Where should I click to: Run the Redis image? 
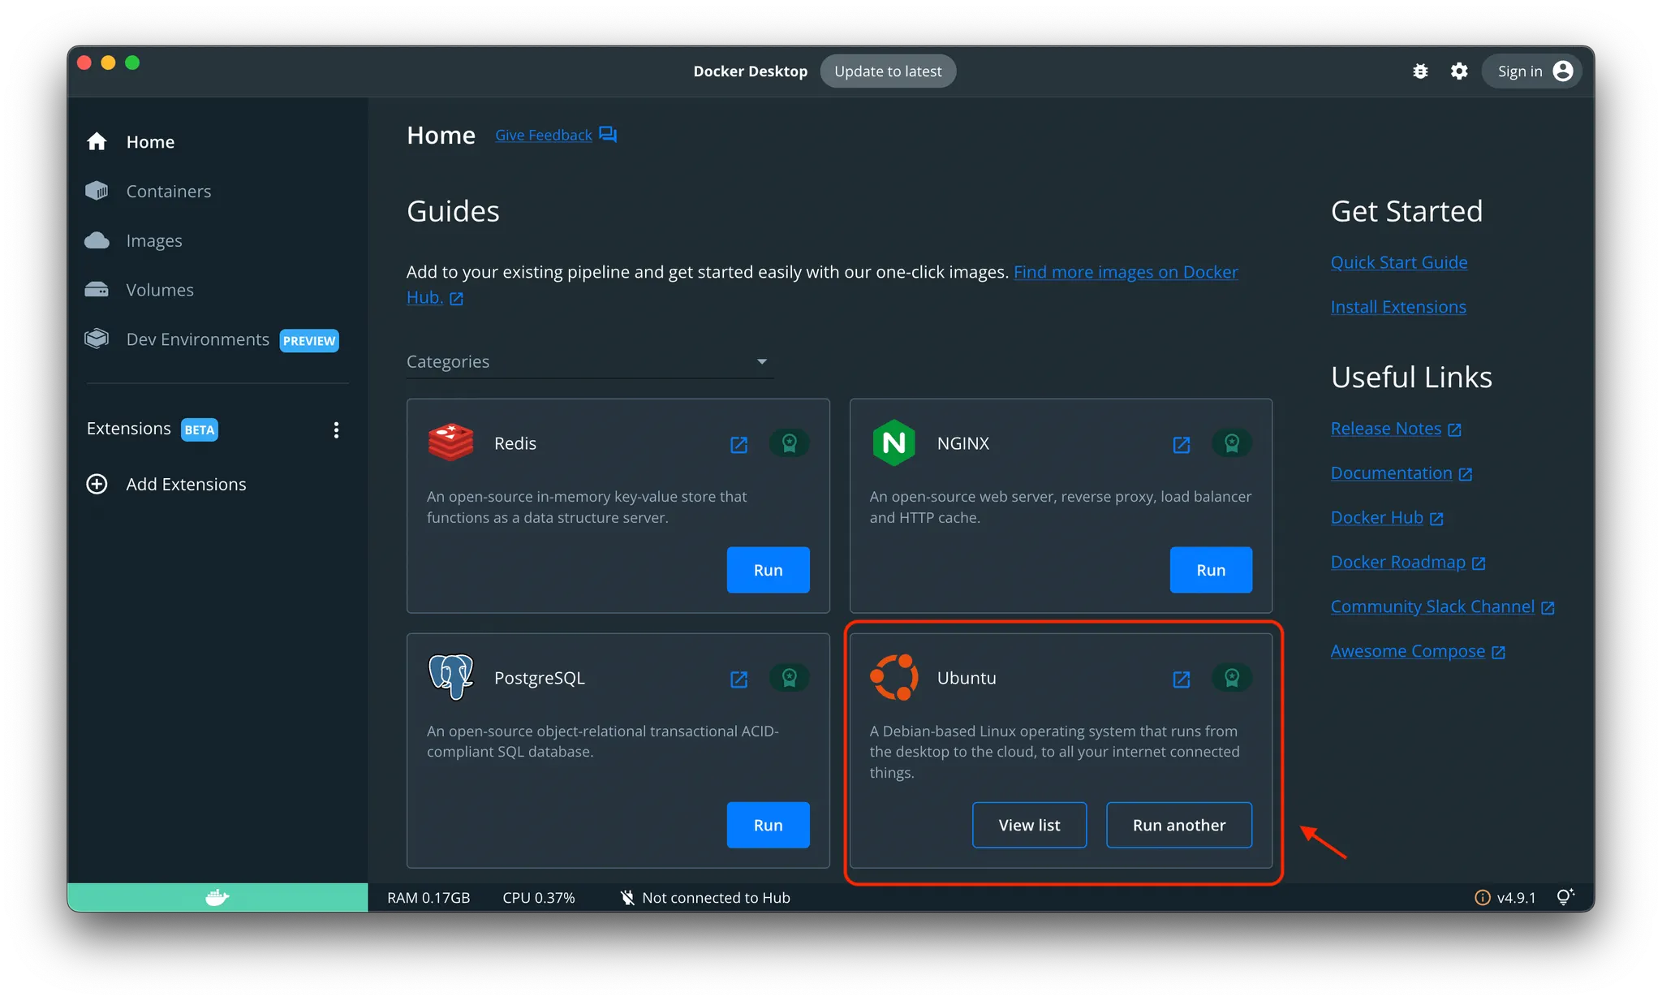(768, 570)
